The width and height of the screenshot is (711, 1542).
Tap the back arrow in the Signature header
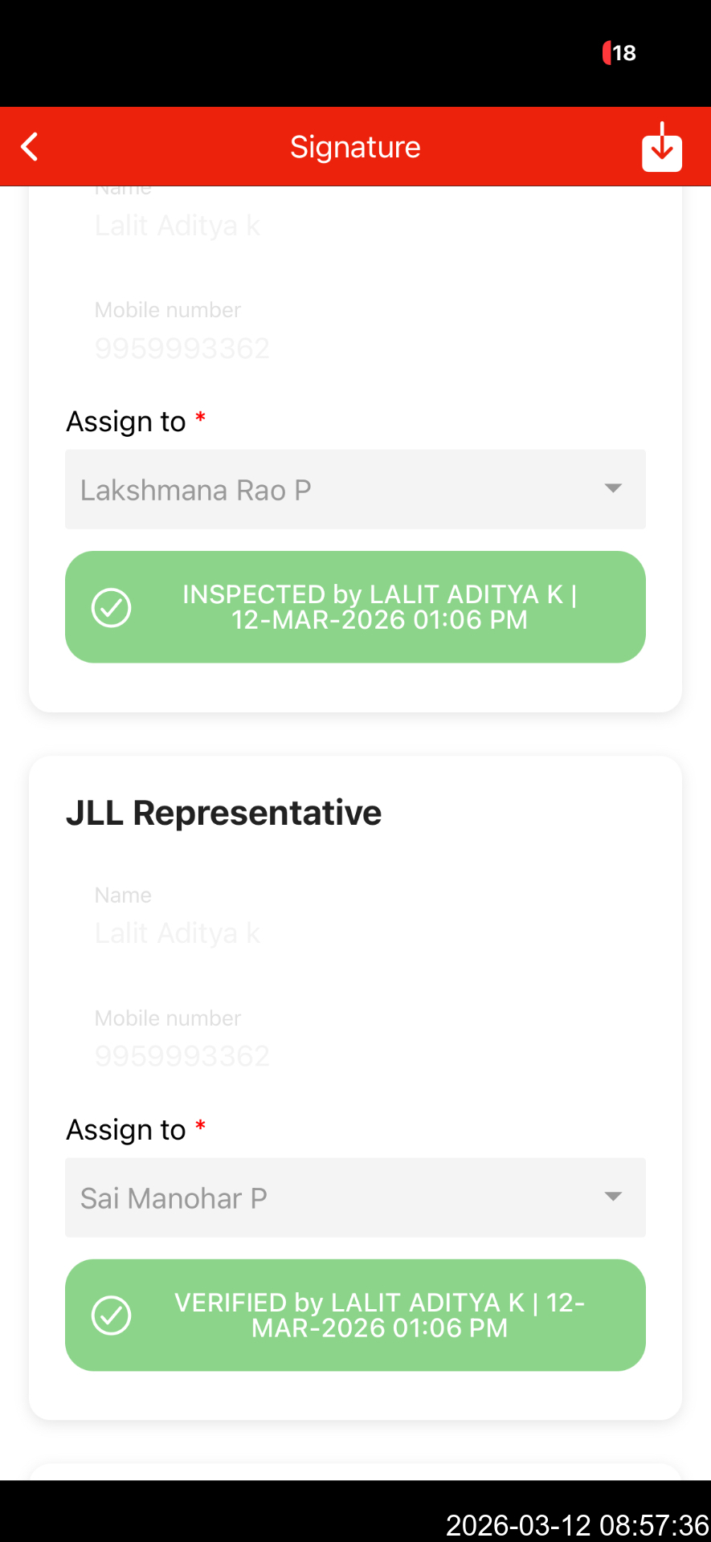(30, 147)
